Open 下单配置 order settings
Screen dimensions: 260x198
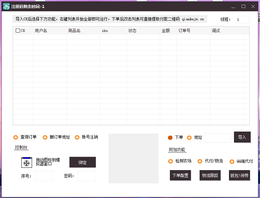180,175
